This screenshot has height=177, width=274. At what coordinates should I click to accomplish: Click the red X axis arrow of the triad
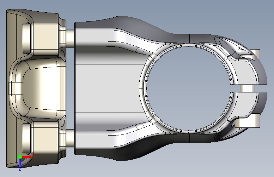point(27,157)
